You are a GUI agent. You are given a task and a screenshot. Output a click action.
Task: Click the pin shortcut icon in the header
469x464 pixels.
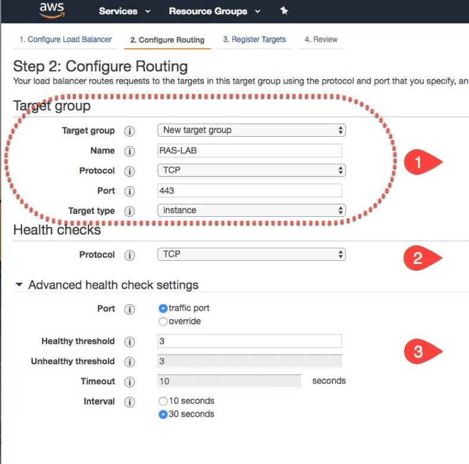tap(284, 11)
